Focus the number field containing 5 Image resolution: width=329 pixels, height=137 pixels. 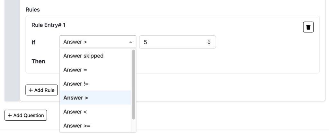tap(177, 42)
